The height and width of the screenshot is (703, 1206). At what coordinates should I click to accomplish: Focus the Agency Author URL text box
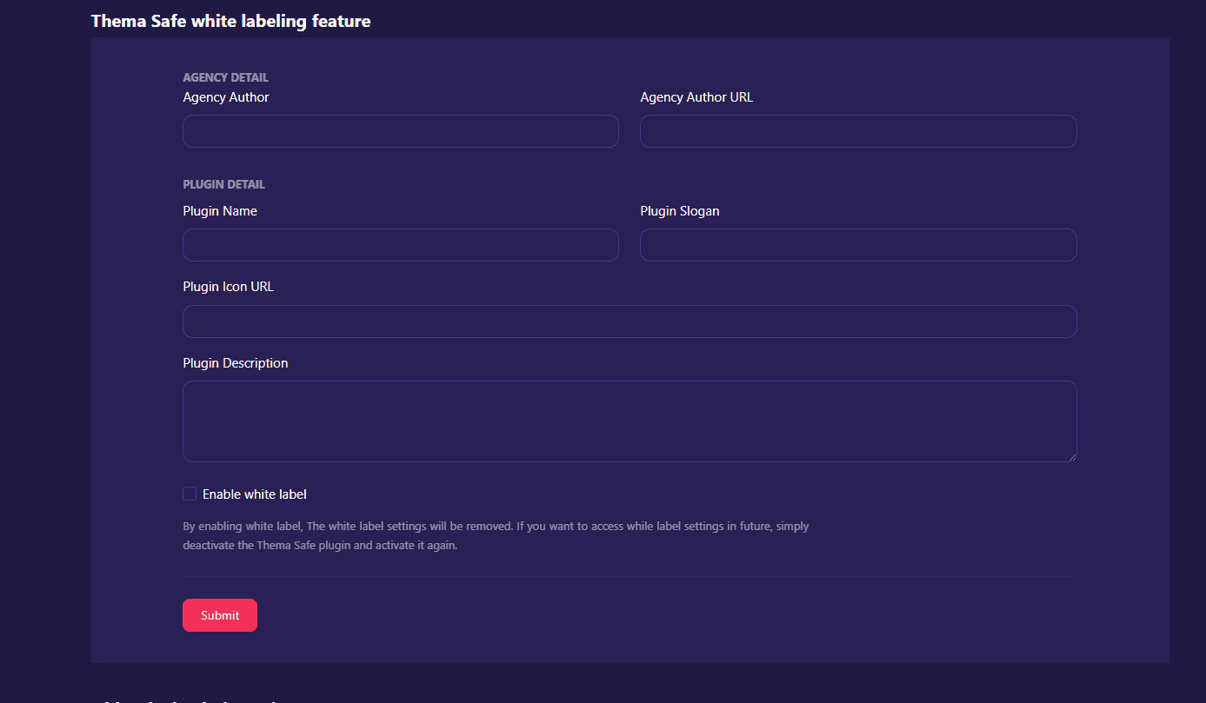pos(858,131)
